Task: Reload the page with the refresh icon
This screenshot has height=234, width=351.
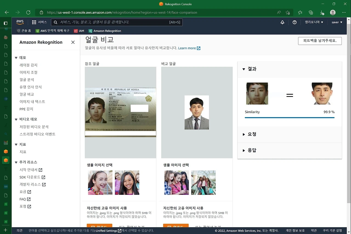Action: [x=28, y=12]
